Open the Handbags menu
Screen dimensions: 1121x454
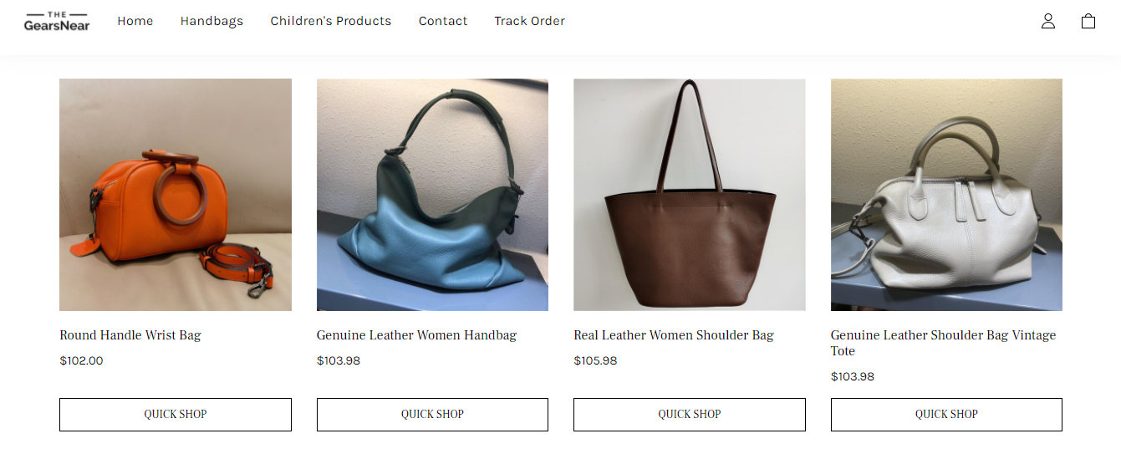[211, 21]
